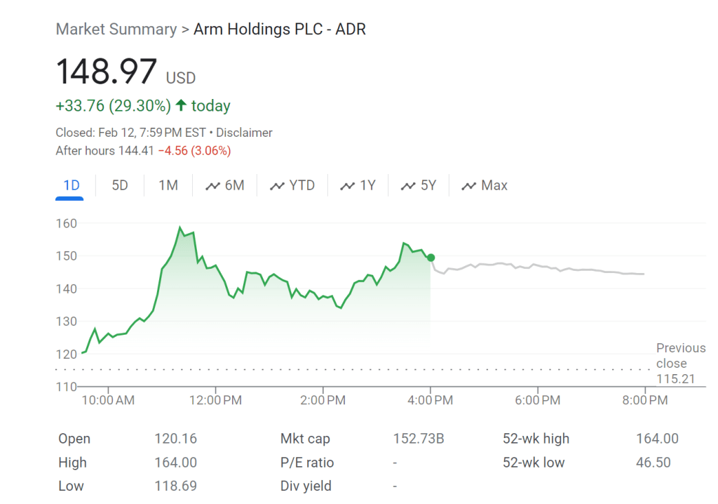Click the Mkt cap value 152.73B
Image resolution: width=718 pixels, height=504 pixels.
point(419,439)
